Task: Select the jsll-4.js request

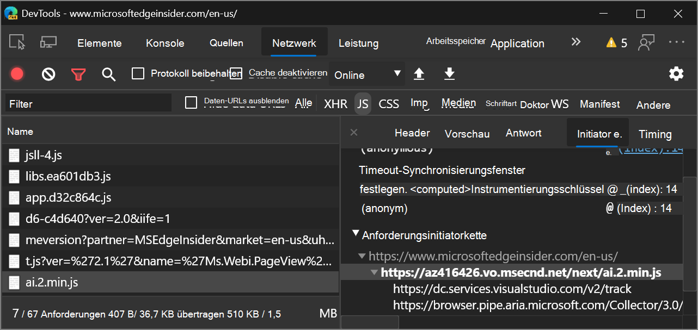Action: pyautogui.click(x=170, y=155)
